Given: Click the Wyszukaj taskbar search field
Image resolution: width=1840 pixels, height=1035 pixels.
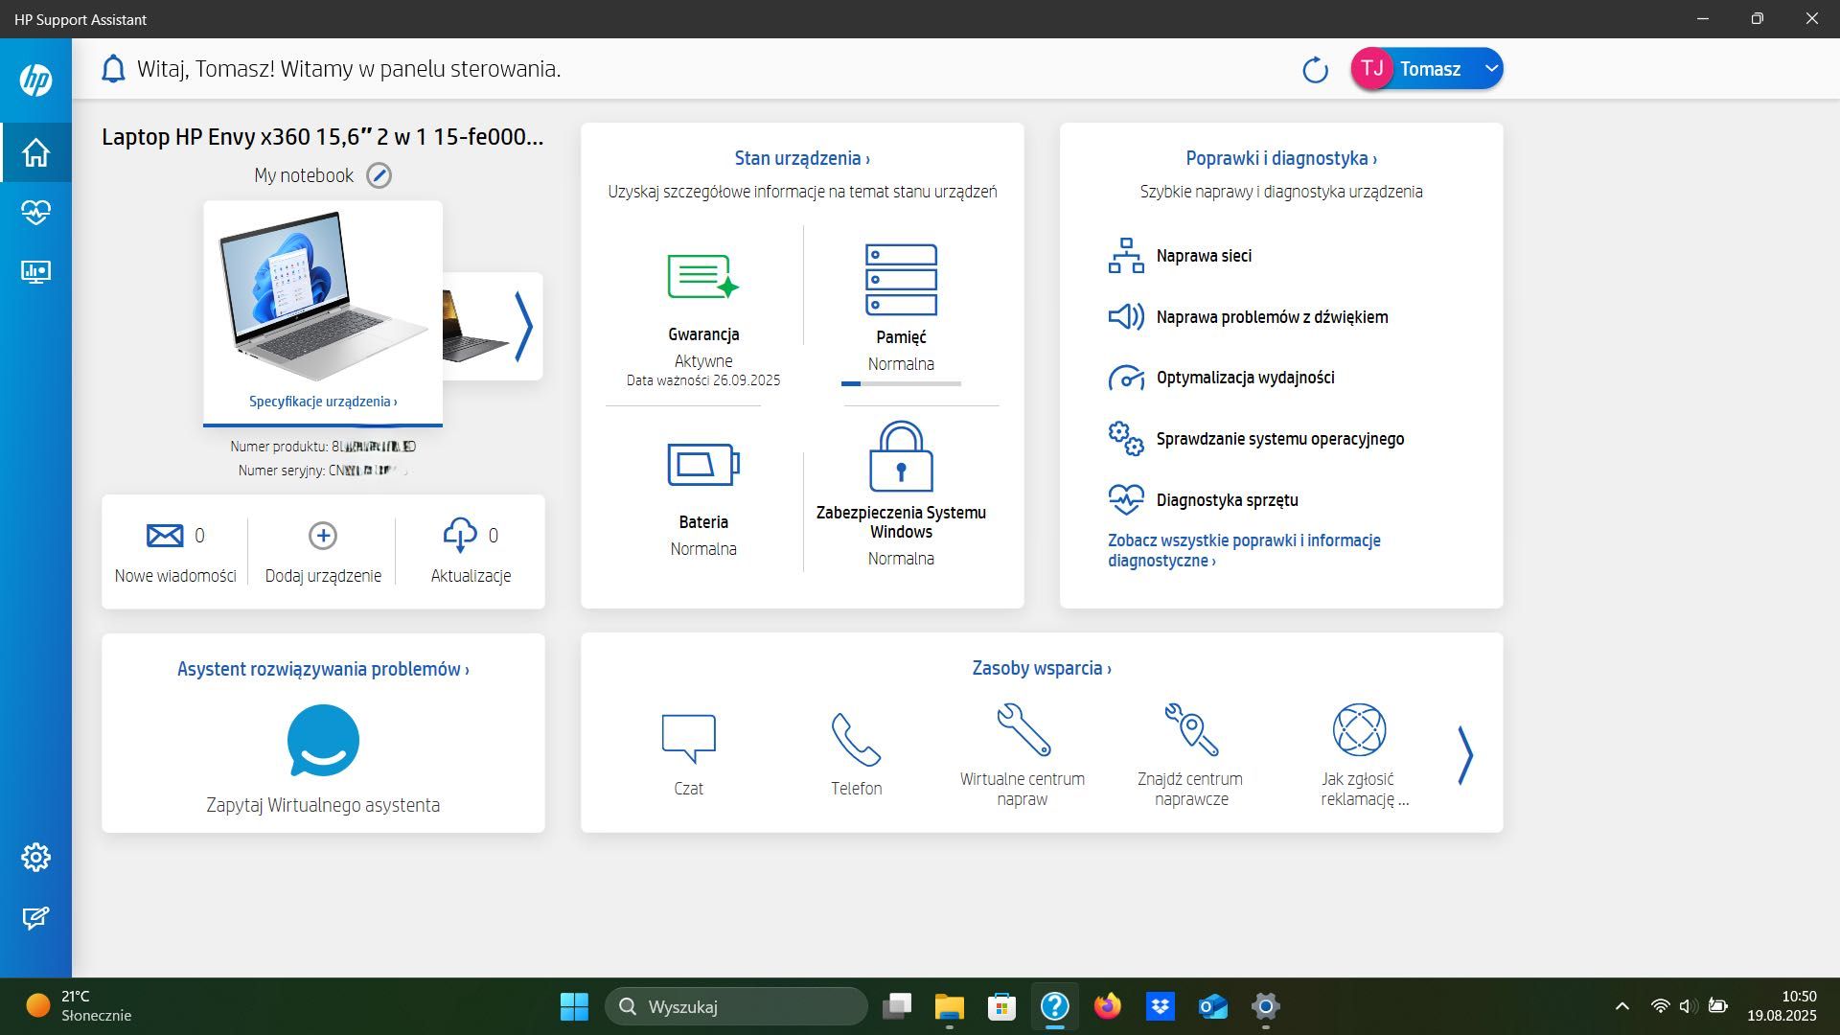Looking at the screenshot, I should coord(736,1006).
